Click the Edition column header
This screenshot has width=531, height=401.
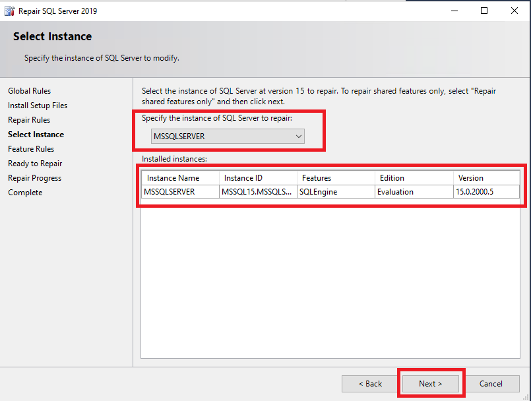click(x=414, y=178)
